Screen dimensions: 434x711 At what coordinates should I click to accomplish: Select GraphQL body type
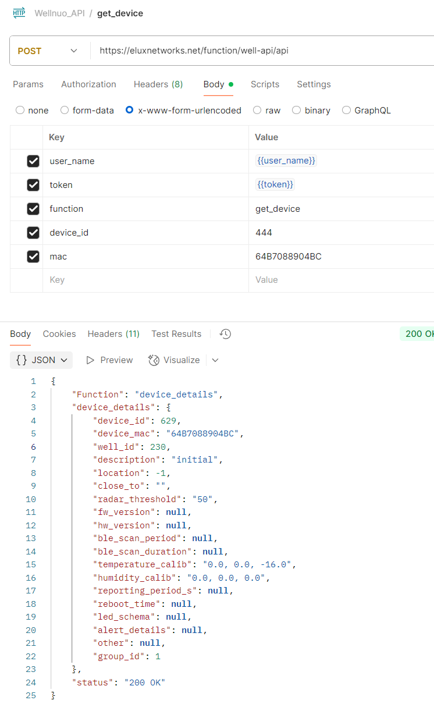tap(346, 111)
